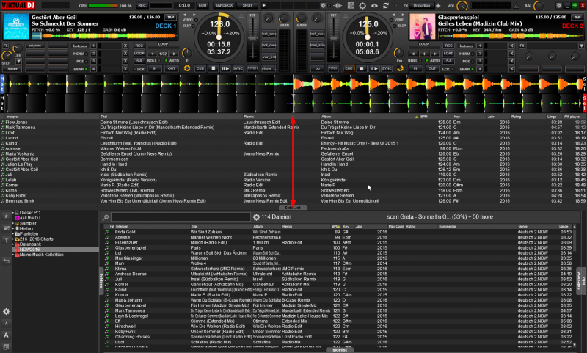Click the orange loop icon on Deck 1
The image size is (587, 353).
187,68
